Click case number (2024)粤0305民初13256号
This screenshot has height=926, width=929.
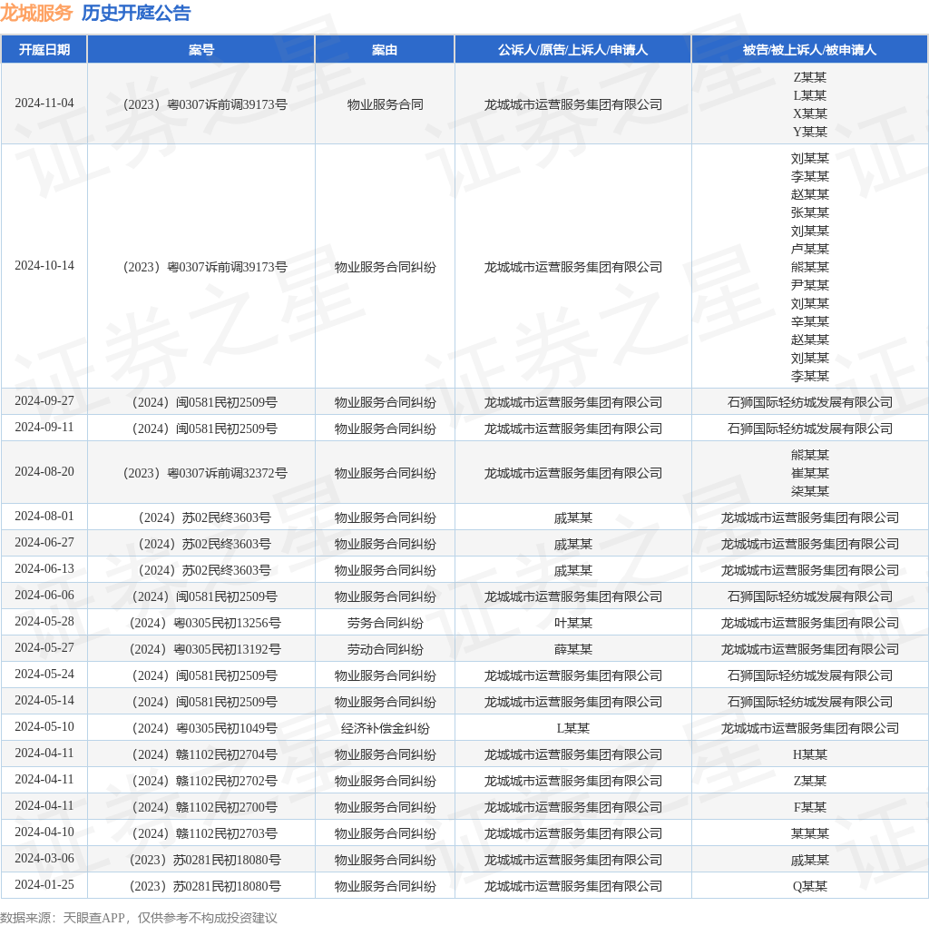pos(205,623)
